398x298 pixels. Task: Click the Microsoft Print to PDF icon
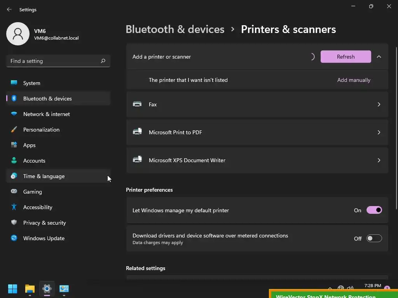137,132
